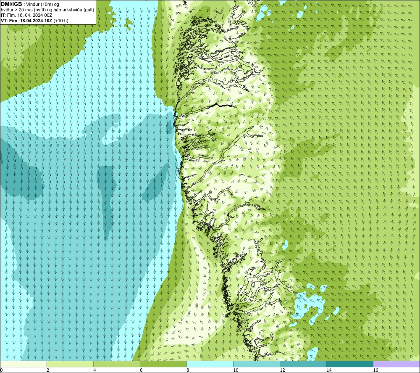Click the scale label '12' under the color bar
Viewport: 420px width, 373px height.
[x=282, y=370]
